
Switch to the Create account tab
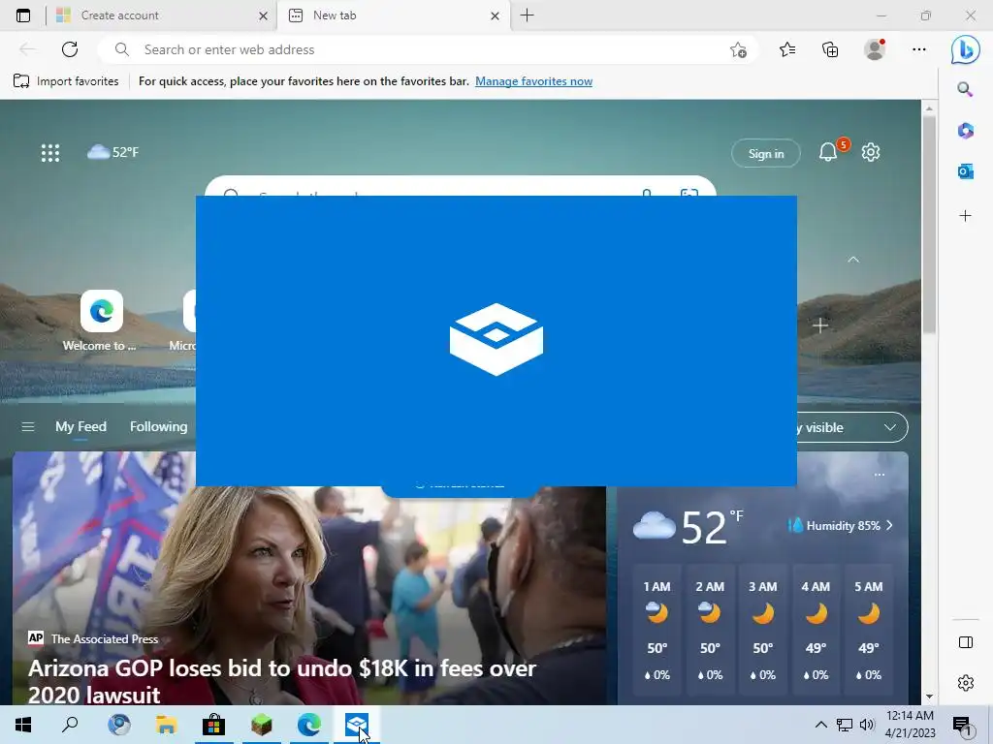coord(162,15)
